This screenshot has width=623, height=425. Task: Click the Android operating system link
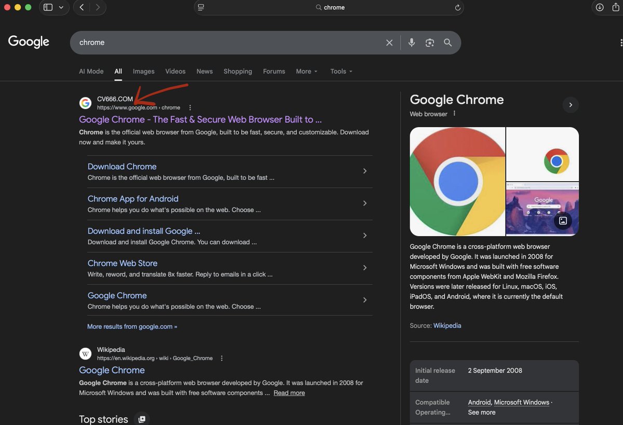point(479,402)
